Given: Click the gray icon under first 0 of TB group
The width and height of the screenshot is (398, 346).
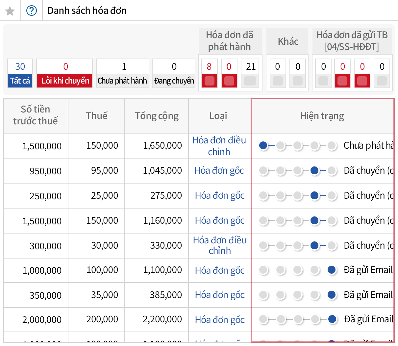Looking at the screenshot, I should pos(323,81).
